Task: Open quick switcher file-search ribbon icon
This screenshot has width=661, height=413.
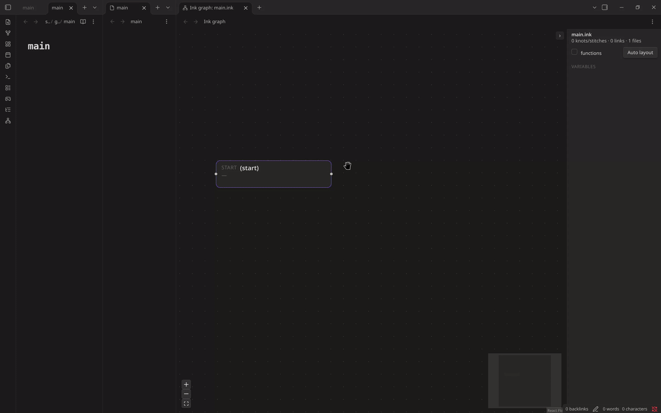Action: point(8,22)
